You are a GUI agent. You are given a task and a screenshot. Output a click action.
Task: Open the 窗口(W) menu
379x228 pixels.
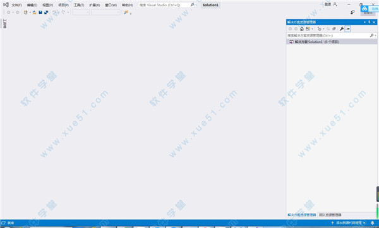[x=111, y=5]
